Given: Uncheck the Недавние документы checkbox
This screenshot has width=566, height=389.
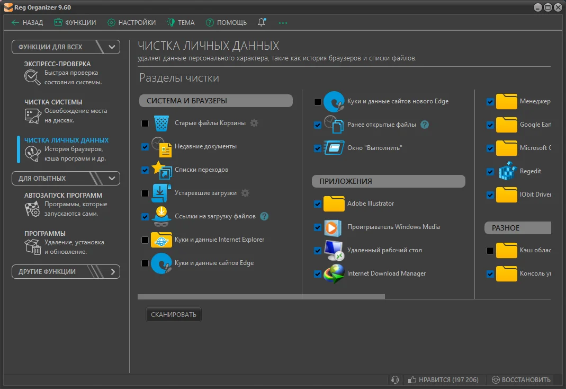Looking at the screenshot, I should click(145, 147).
